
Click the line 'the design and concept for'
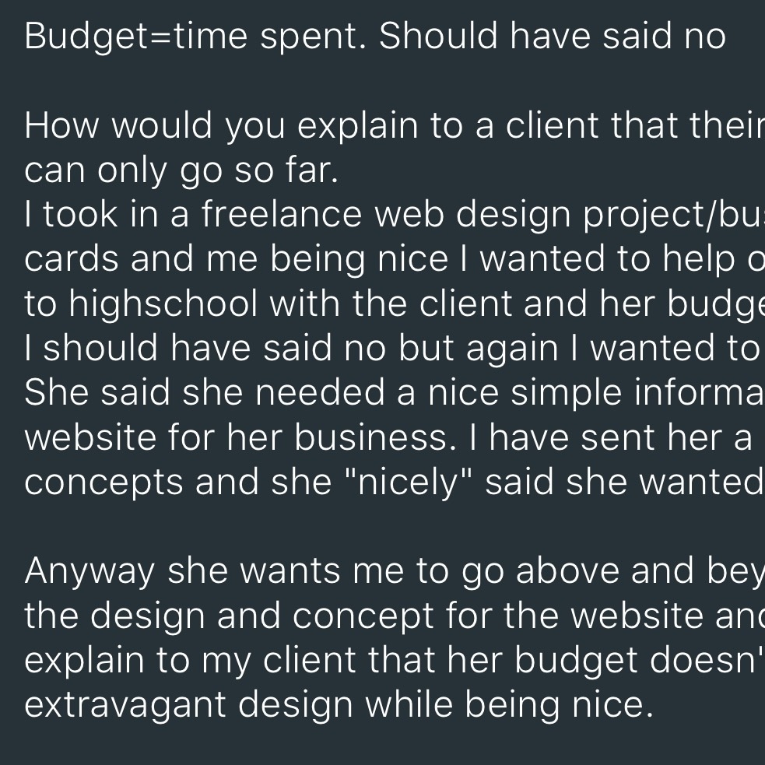pos(395,616)
